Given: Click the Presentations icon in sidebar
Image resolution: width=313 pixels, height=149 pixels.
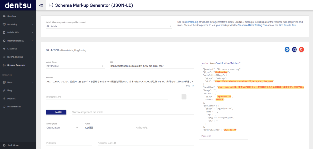Looking at the screenshot, I should pyautogui.click(x=4, y=107).
